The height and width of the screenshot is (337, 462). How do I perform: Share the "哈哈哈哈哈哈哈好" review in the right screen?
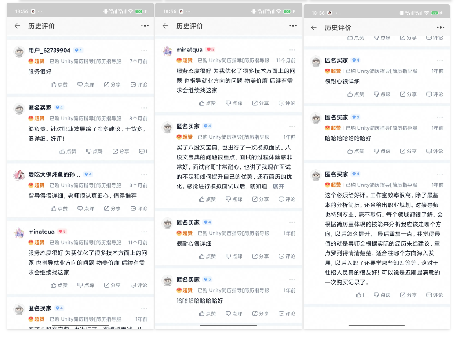pyautogui.click(x=408, y=151)
